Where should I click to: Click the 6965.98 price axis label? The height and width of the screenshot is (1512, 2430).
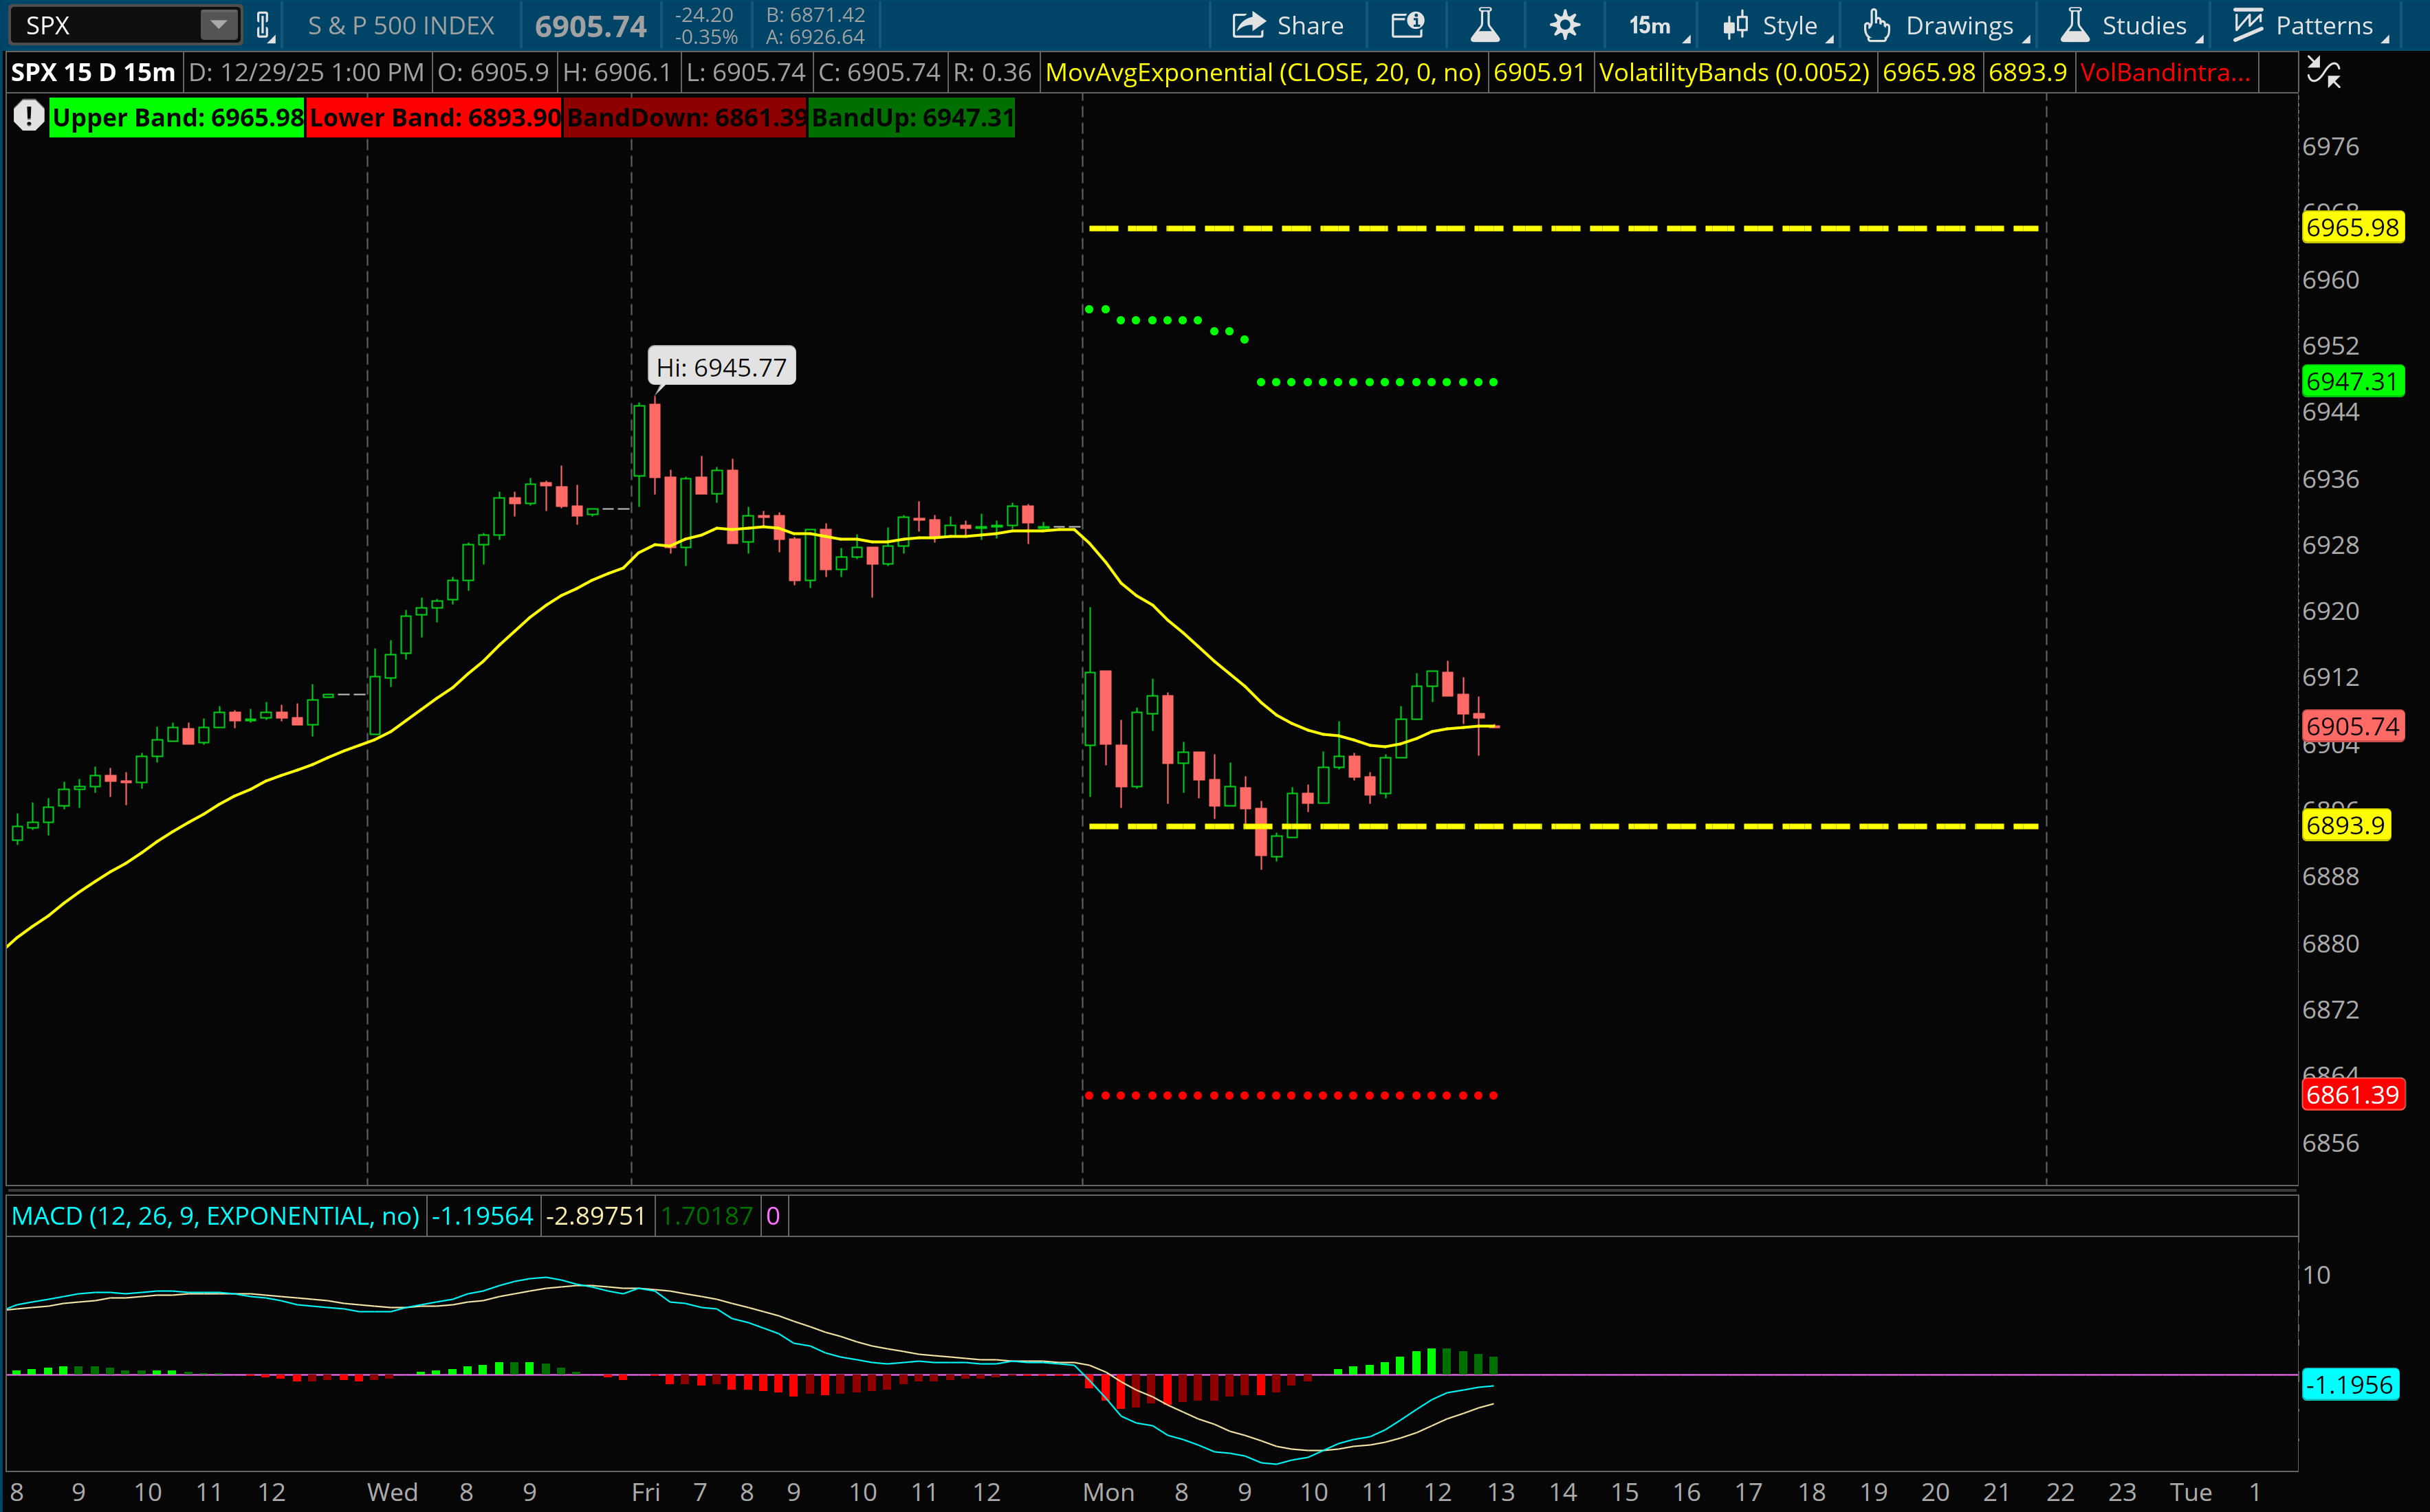(x=2352, y=228)
